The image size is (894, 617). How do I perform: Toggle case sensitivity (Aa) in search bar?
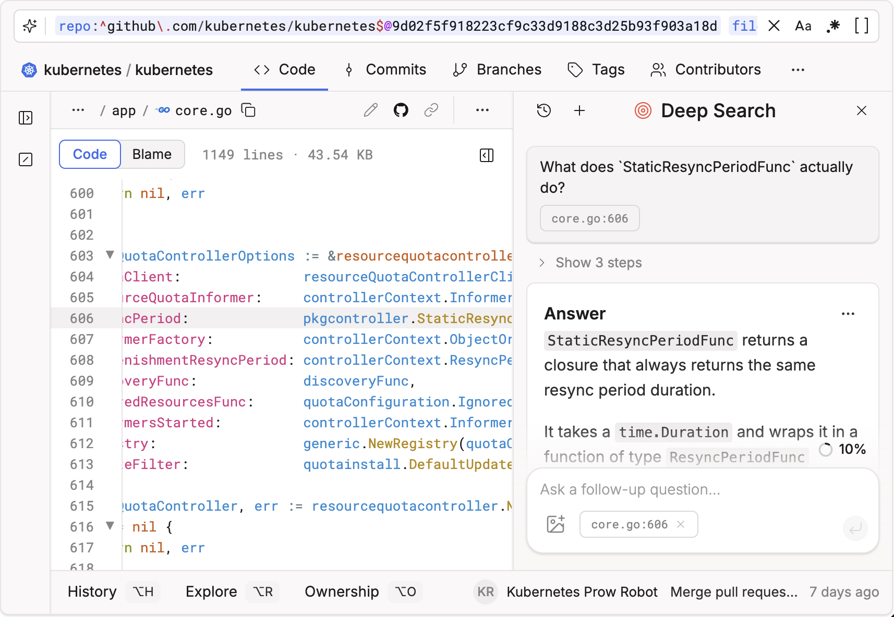[x=803, y=26]
